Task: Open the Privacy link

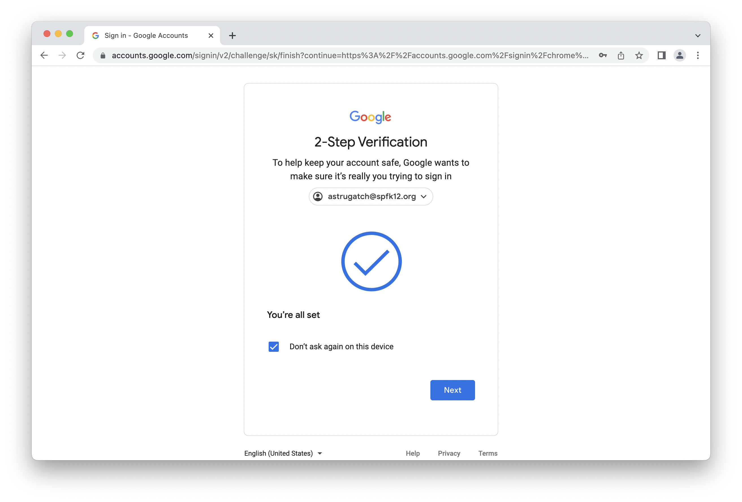Action: (x=449, y=453)
